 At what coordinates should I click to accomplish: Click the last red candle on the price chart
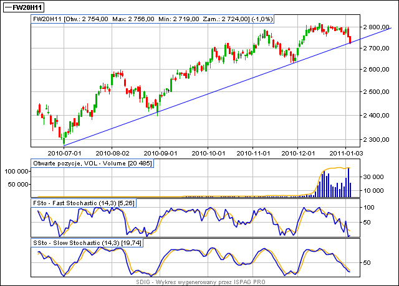pyautogui.click(x=350, y=40)
